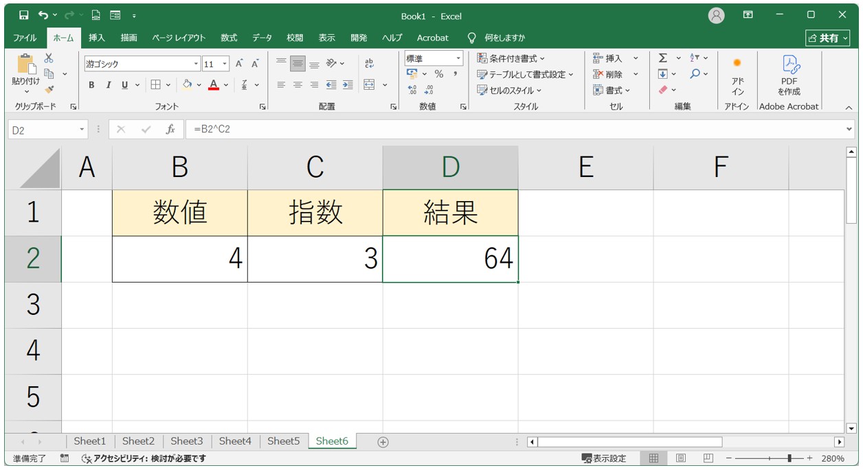
Task: Click 表示設定 in the status bar
Action: tap(604, 458)
